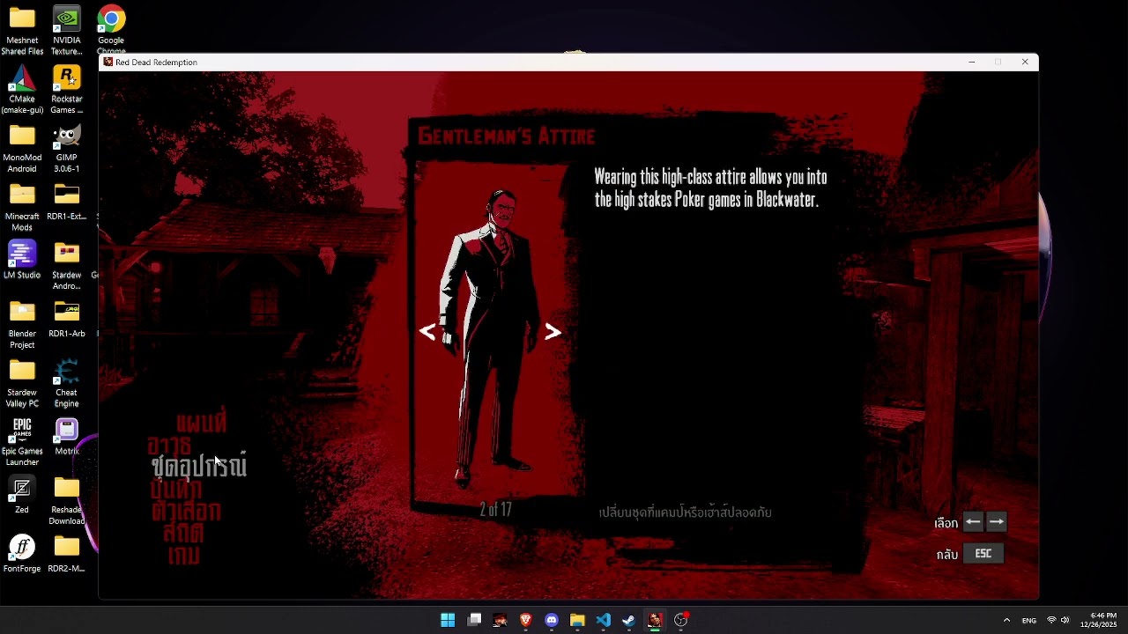Click the Gentleman's Attire title text
The image size is (1128, 634).
click(507, 136)
